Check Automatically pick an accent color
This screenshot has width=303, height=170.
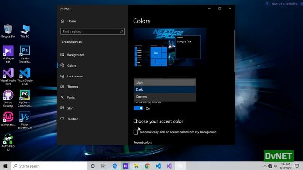[136, 132]
